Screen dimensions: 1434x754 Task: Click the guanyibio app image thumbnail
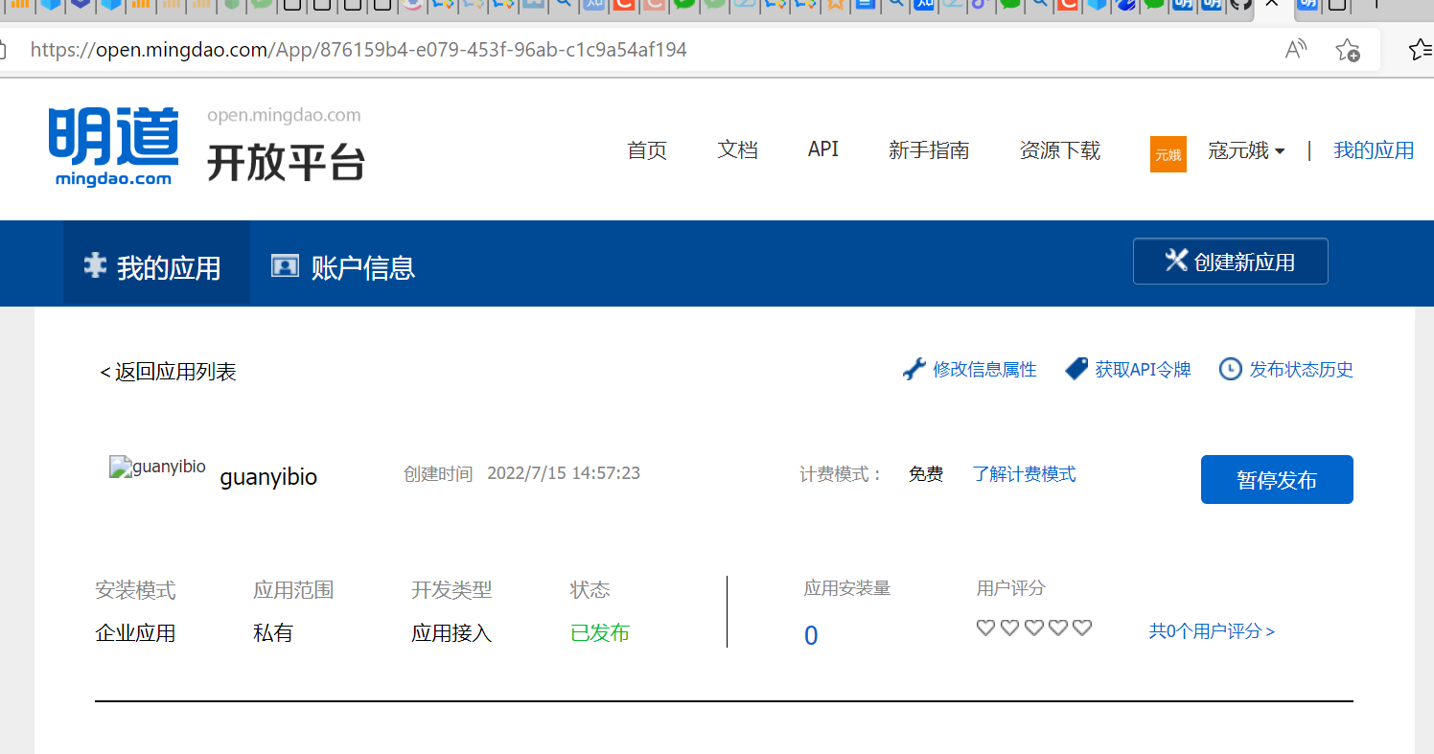[157, 468]
